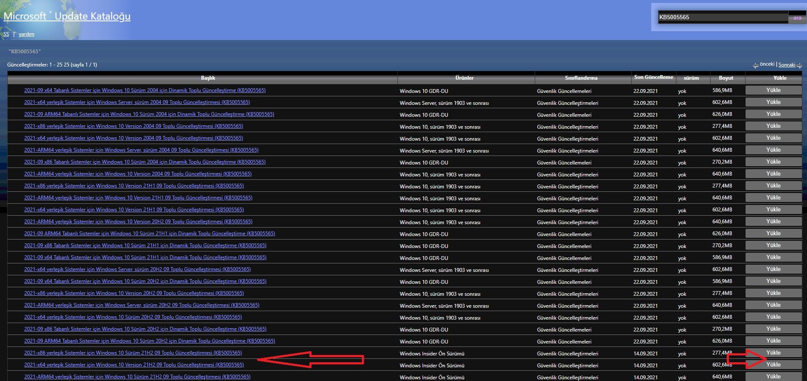Open the yardım help link
807x381 pixels.
(x=26, y=34)
